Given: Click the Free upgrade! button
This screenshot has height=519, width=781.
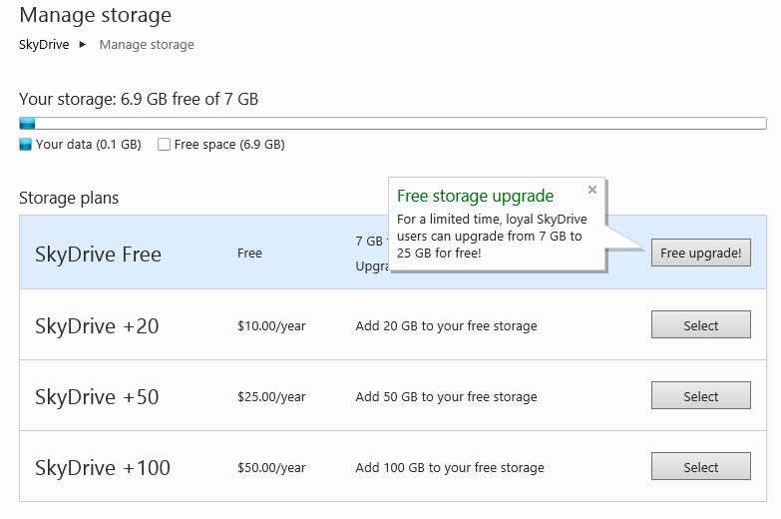Looking at the screenshot, I should [x=700, y=254].
